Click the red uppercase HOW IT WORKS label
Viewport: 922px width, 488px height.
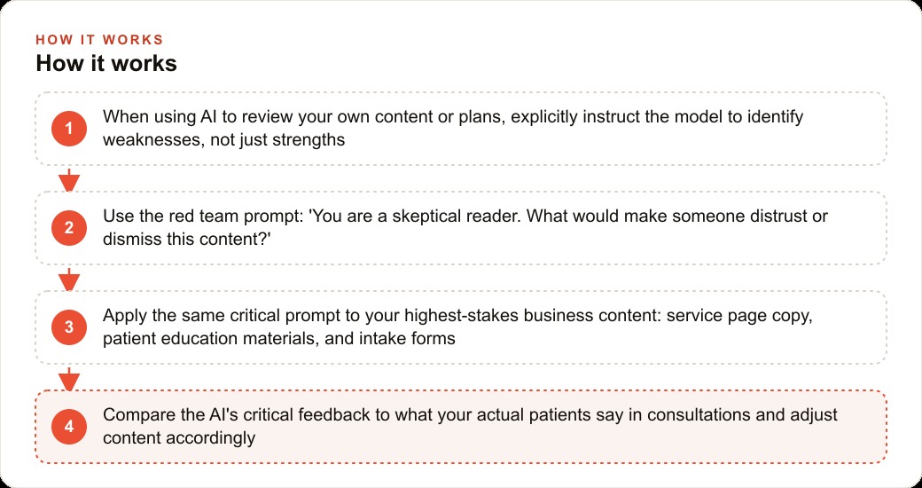[99, 40]
